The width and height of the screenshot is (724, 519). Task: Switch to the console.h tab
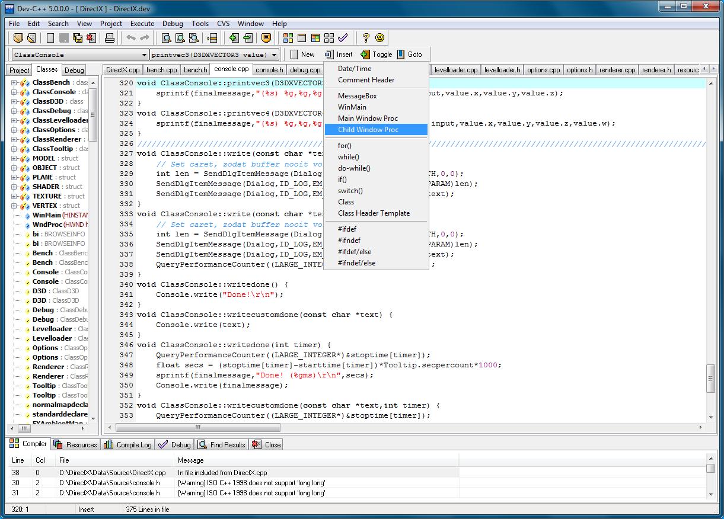pos(269,69)
